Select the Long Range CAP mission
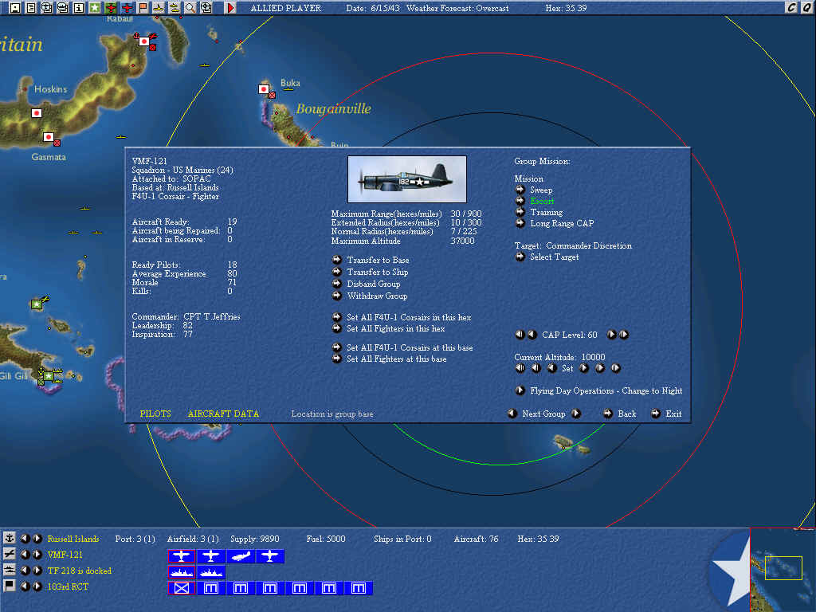This screenshot has width=816, height=612. [x=520, y=224]
